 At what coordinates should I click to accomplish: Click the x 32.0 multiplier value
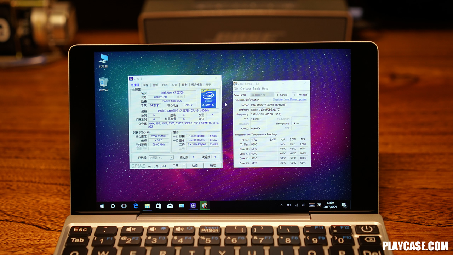(x=158, y=140)
